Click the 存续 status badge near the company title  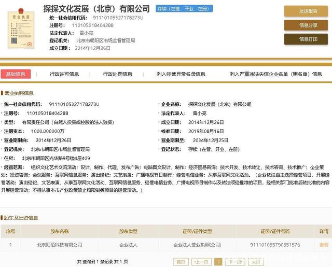177,9
